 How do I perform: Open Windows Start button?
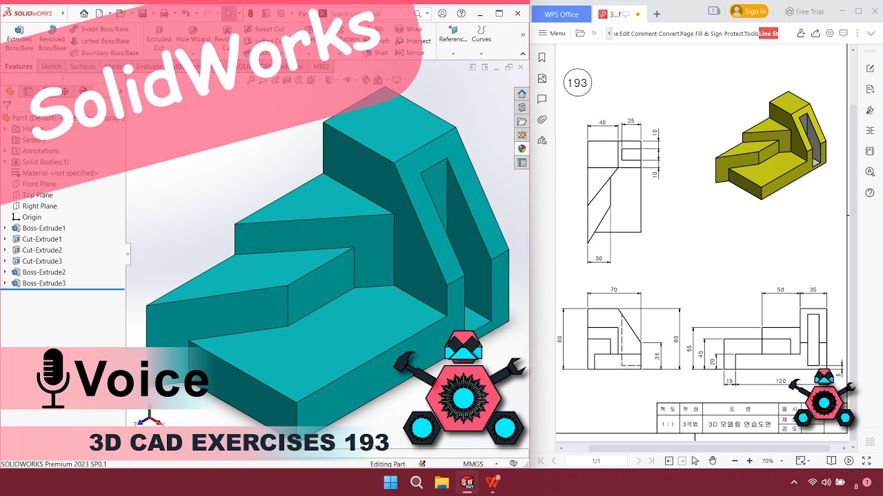pyautogui.click(x=390, y=482)
